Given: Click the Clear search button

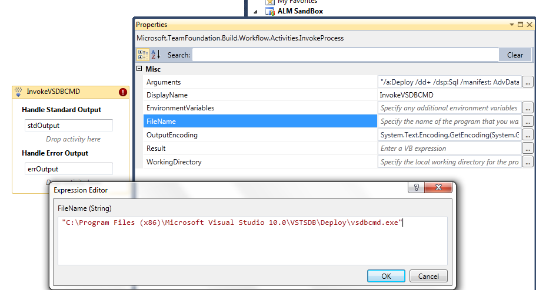Looking at the screenshot, I should click(515, 55).
